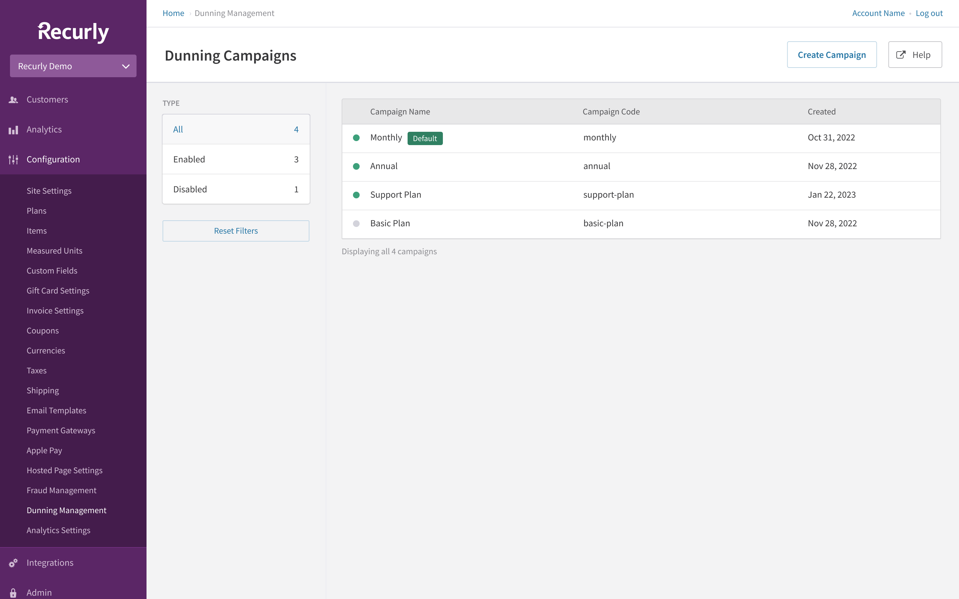The width and height of the screenshot is (959, 599).
Task: Navigate to Email Templates settings
Action: click(x=56, y=410)
